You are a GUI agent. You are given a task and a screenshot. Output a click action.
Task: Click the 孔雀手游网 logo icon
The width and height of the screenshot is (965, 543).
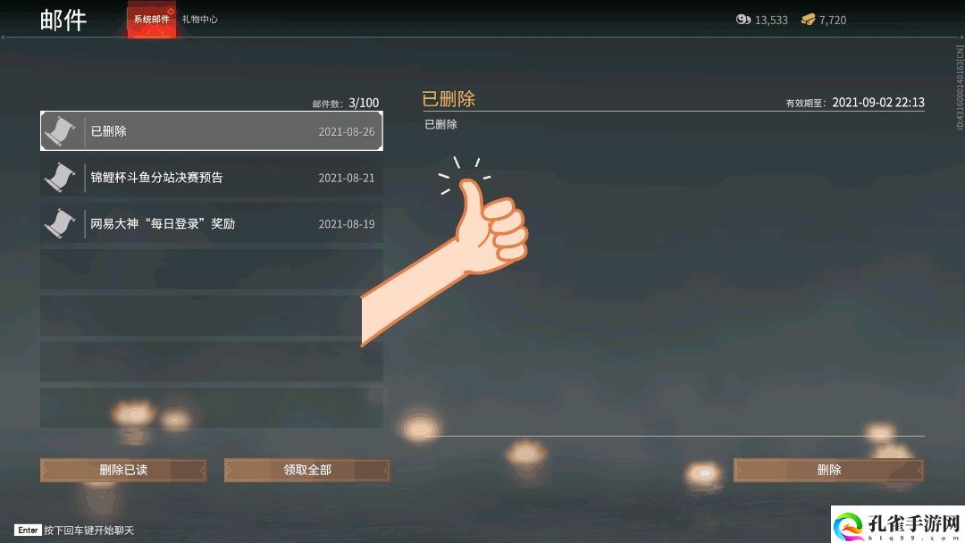pyautogui.click(x=849, y=527)
